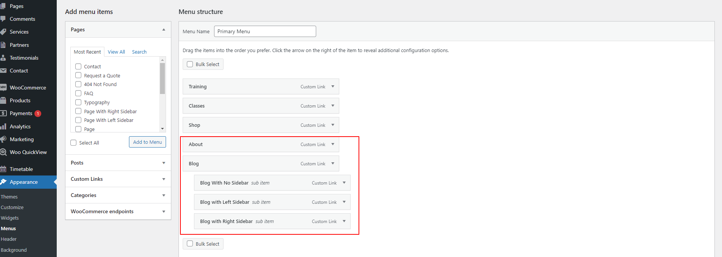Image resolution: width=722 pixels, height=257 pixels.
Task: Enable the Select All checkbox
Action: (73, 143)
